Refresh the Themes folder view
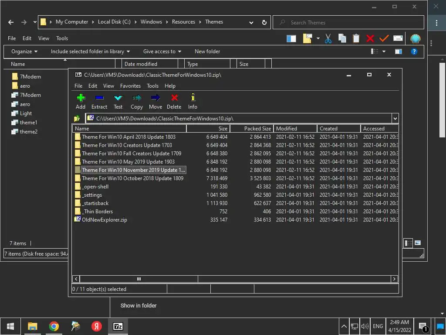Screen dimensions: 446x335 tap(264, 22)
